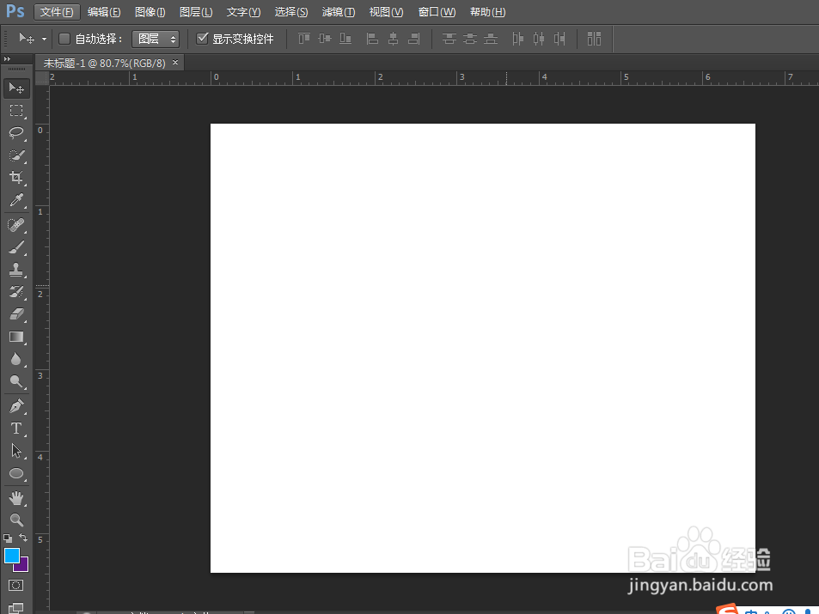Toggle Quick Mask mode
Screen dimensions: 819x614
tap(15, 586)
